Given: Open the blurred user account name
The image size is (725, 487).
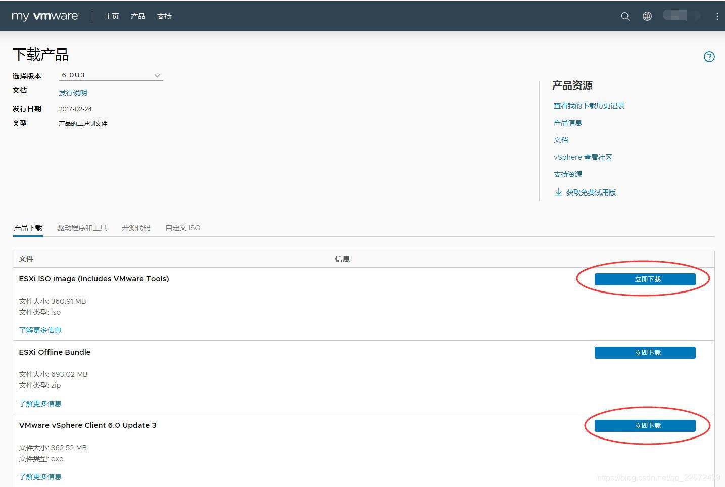Looking at the screenshot, I should pos(682,16).
